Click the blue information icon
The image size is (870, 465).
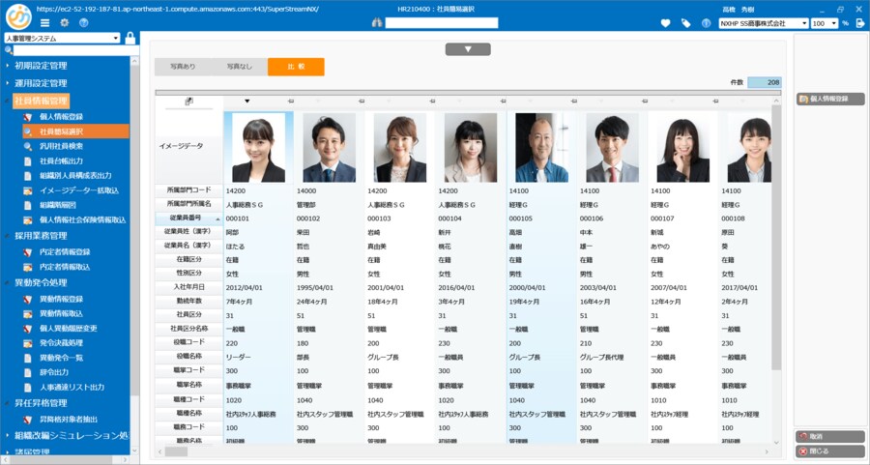(706, 23)
